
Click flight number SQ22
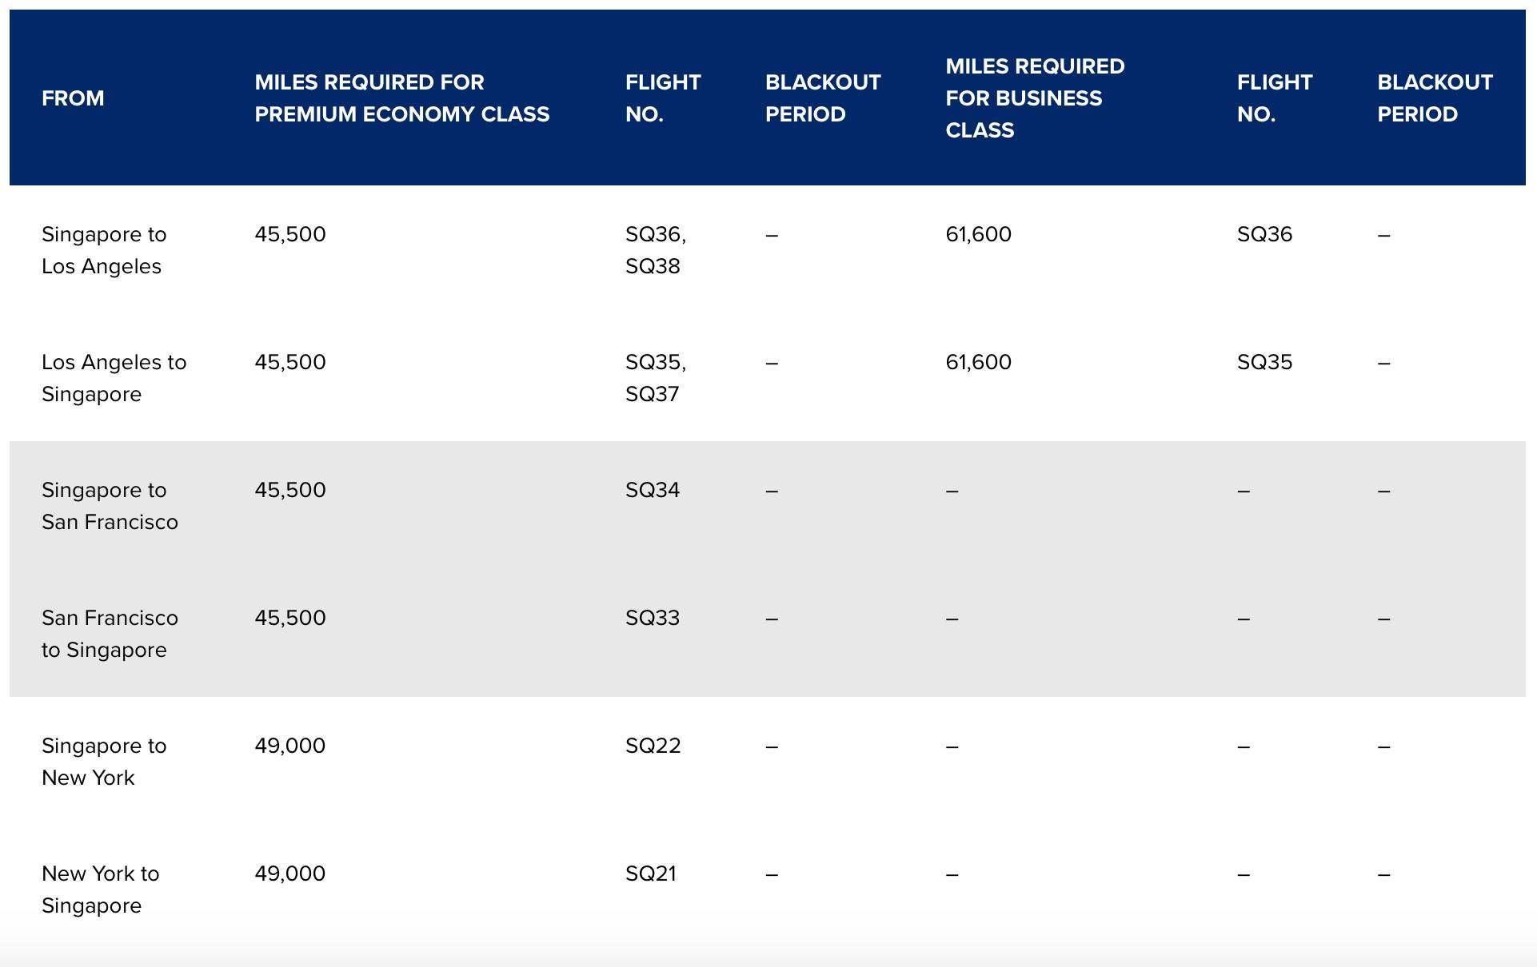point(653,746)
